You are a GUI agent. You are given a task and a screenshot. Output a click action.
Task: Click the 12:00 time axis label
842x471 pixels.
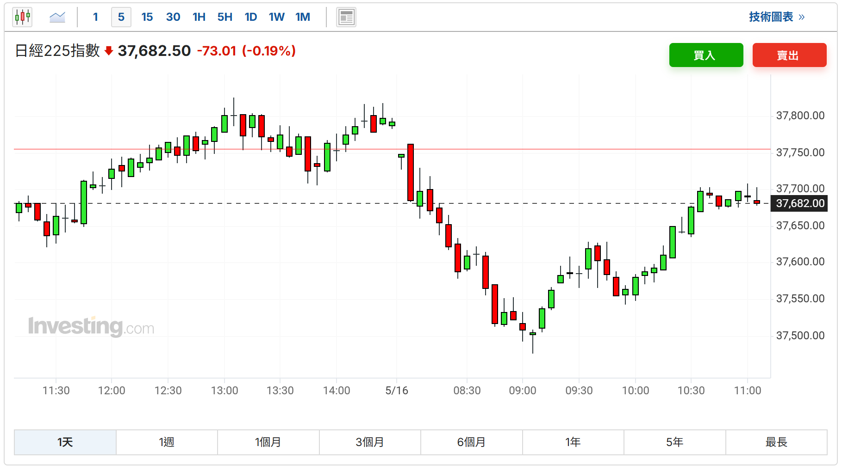tap(112, 391)
